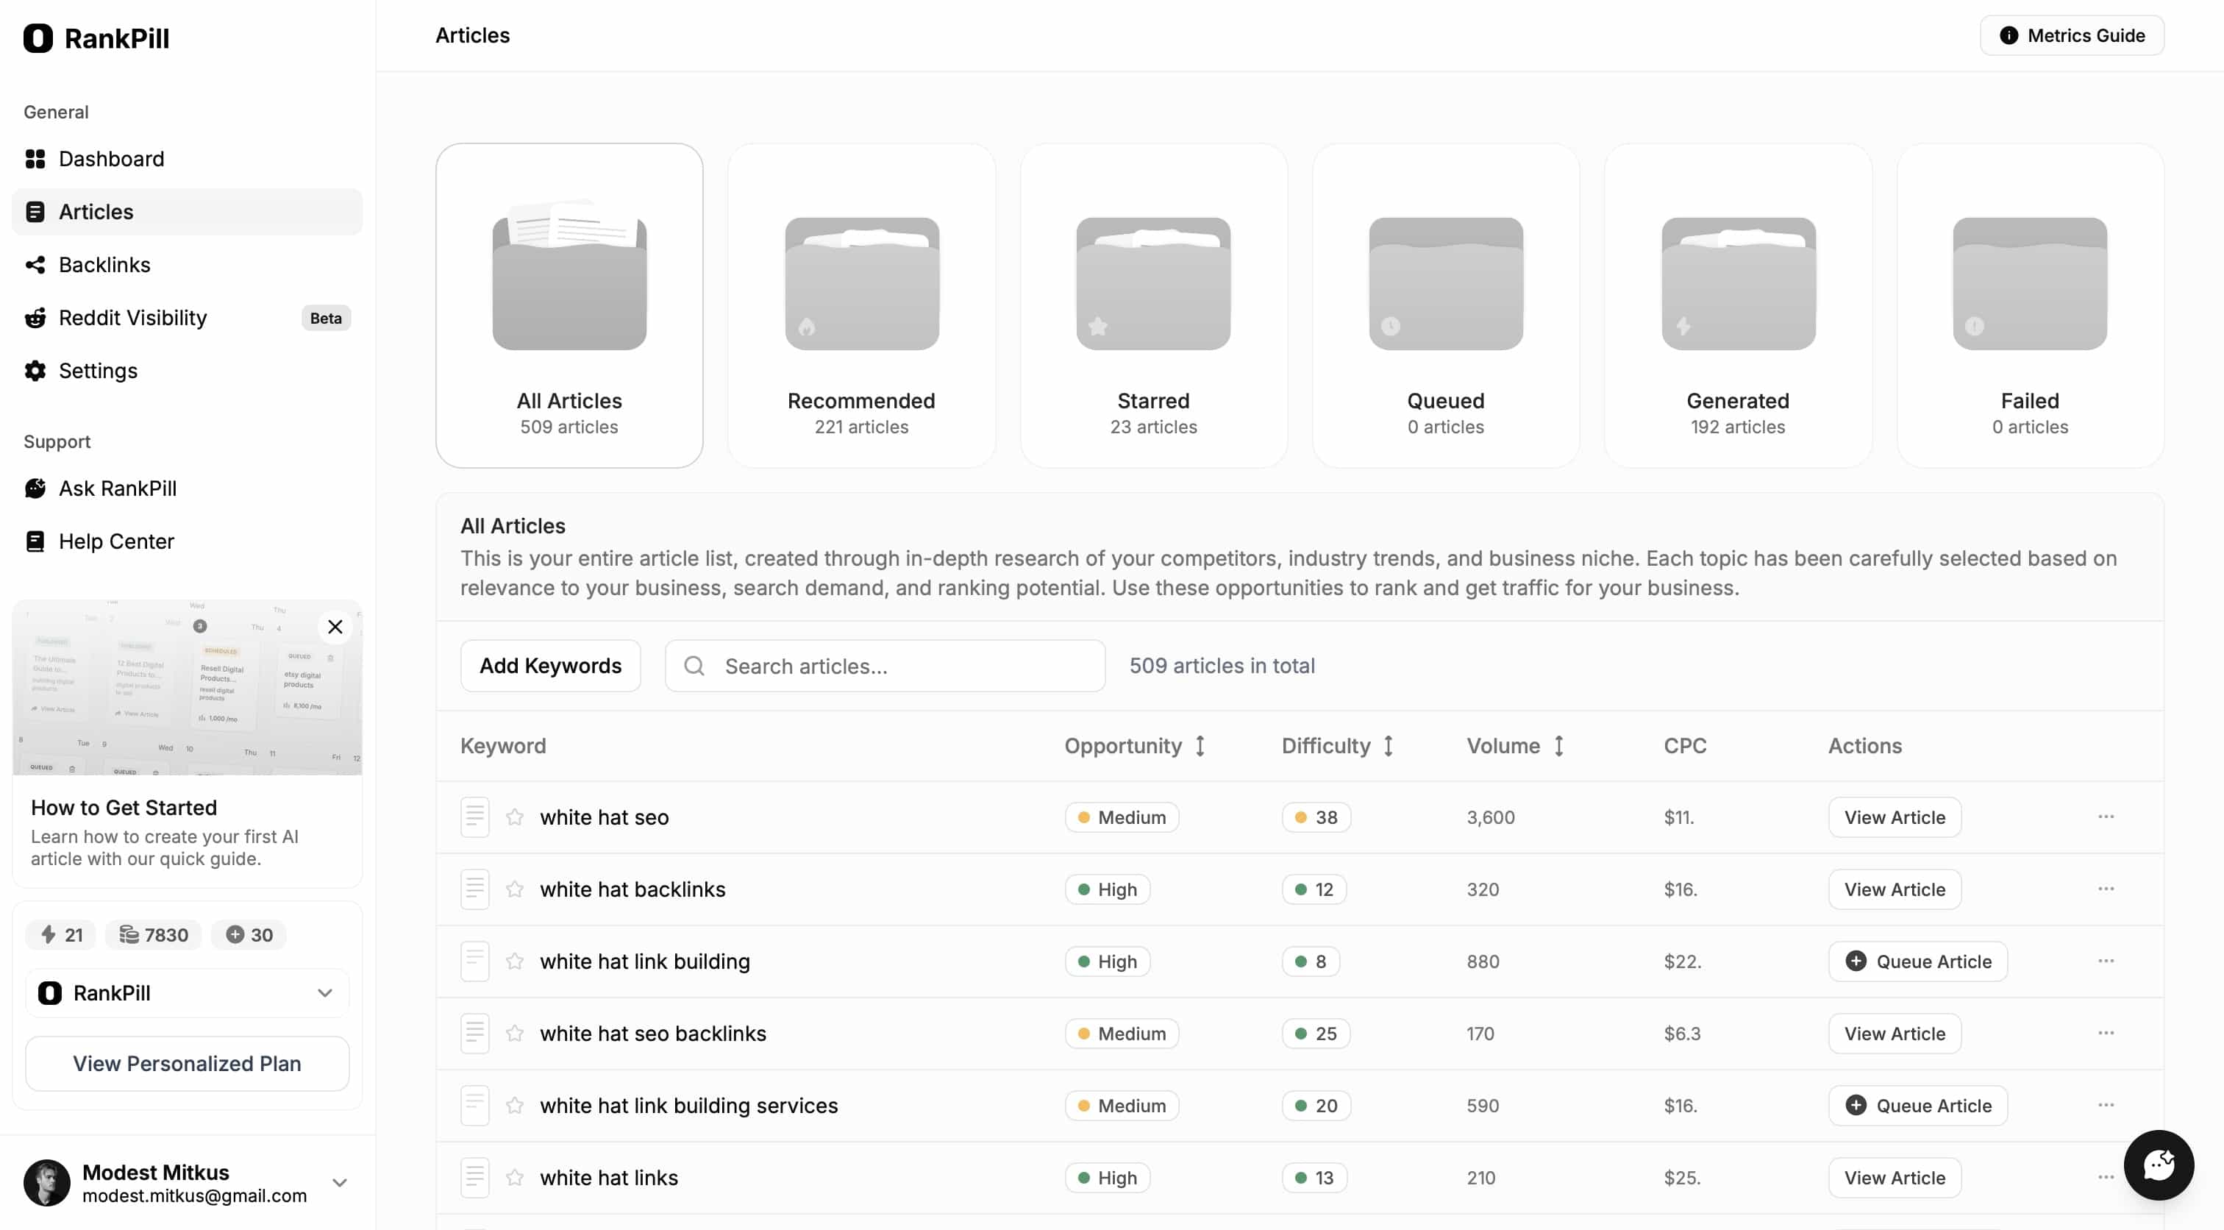Viewport: 2224px width, 1230px height.
Task: Select the Backlinks share icon
Action: [35, 264]
